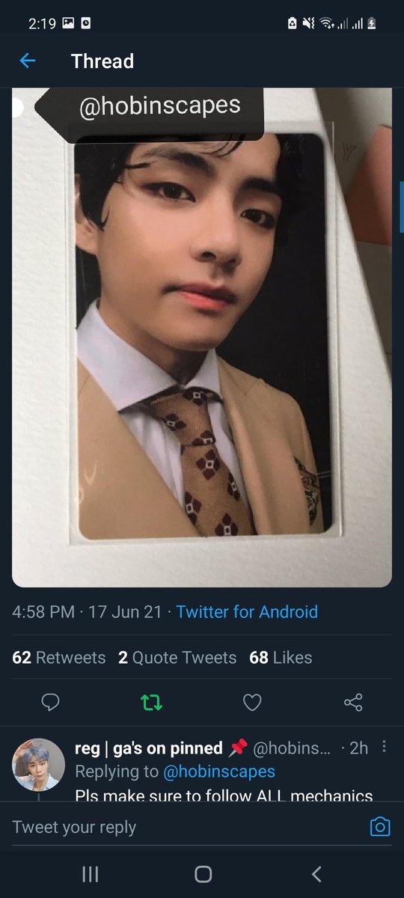View the 68 Likes list
This screenshot has height=898, width=404.
click(281, 658)
